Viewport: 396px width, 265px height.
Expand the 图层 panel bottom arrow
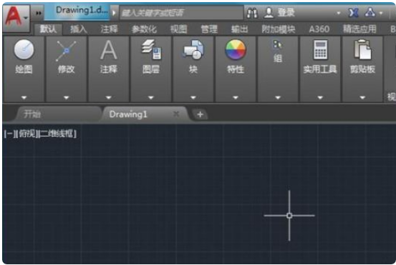click(x=151, y=97)
